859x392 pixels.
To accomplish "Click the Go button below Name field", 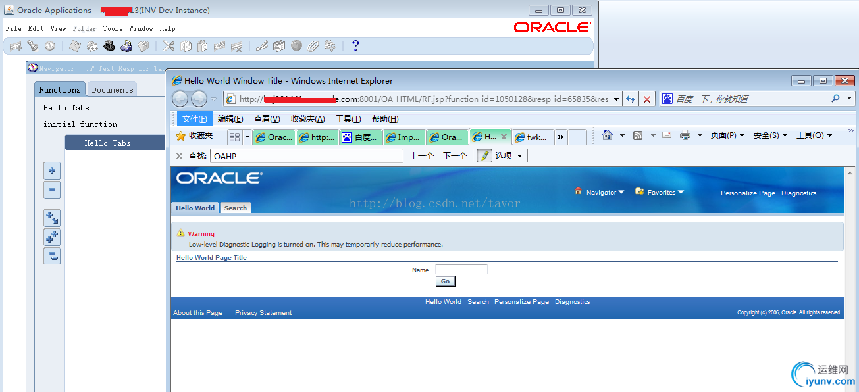I will 445,282.
